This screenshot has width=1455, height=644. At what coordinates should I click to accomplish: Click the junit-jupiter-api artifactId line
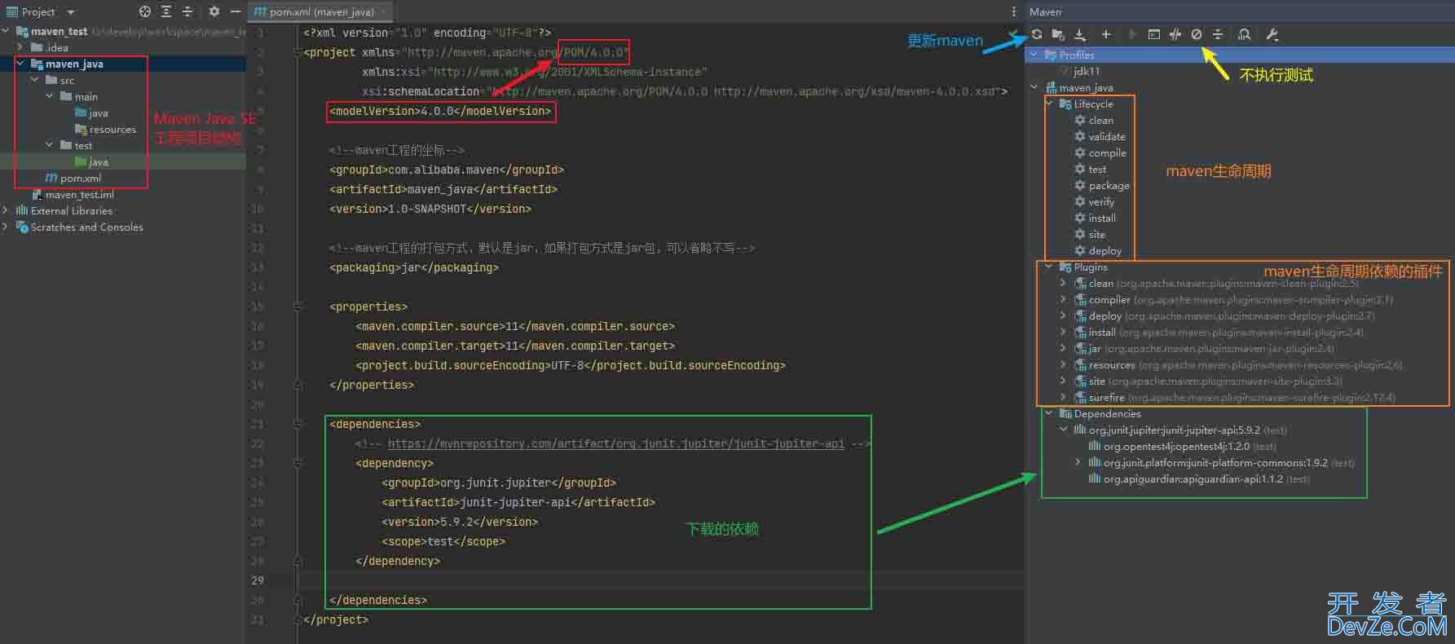(x=518, y=502)
